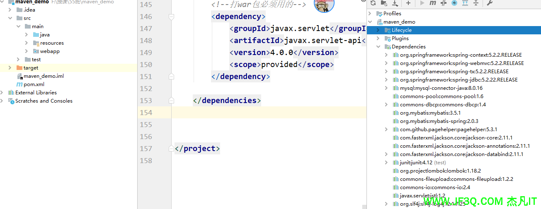Select mysql-connector-java:8.0.16 dependency
541x209 pixels.
point(441,88)
